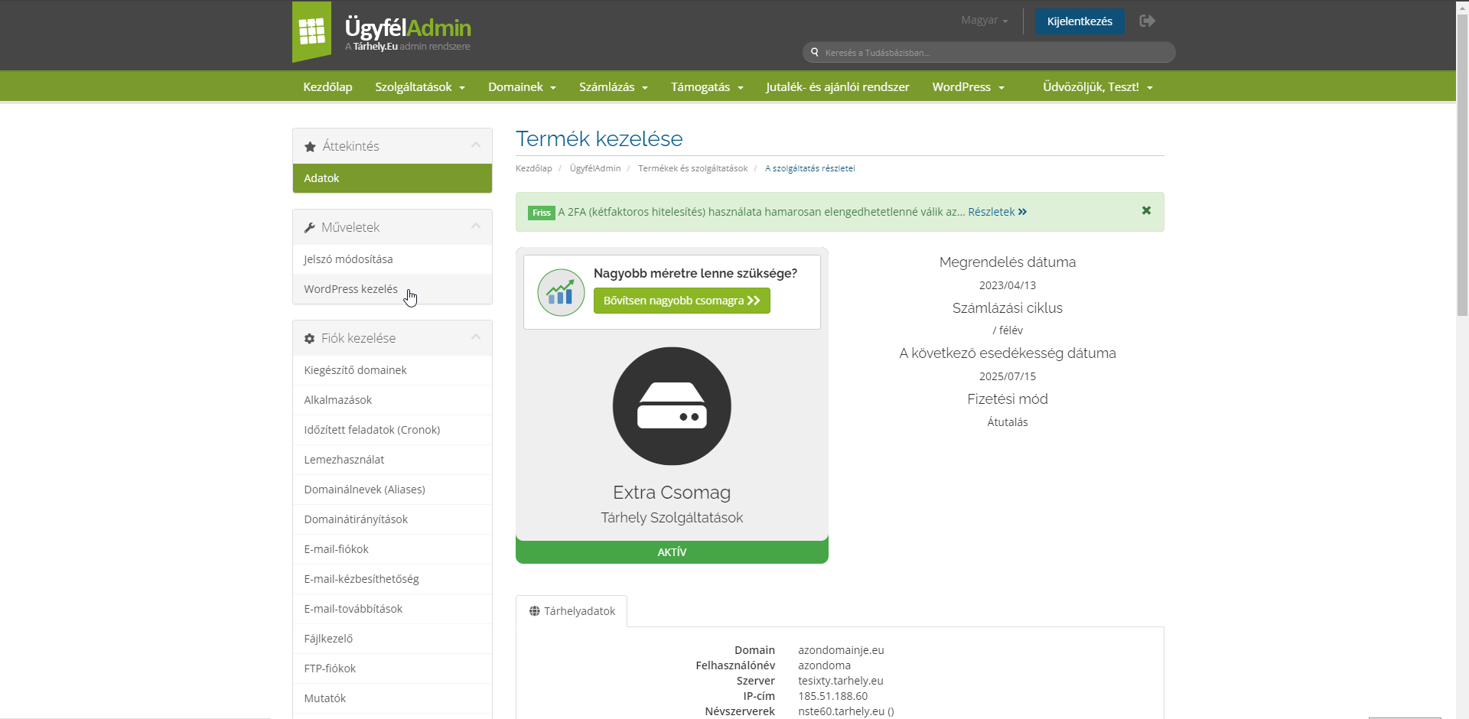1469x719 pixels.
Task: Click the knowledge base search field
Action: 995,53
